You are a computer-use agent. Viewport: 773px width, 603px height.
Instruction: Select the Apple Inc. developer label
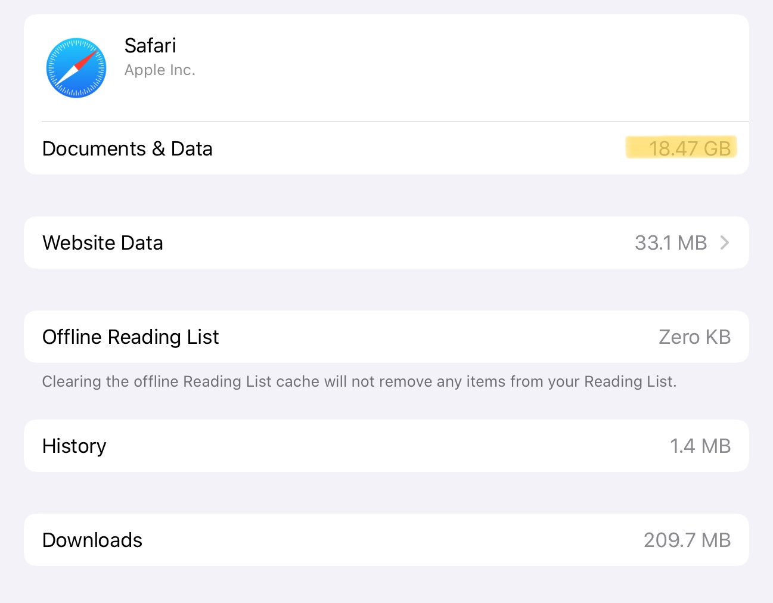pyautogui.click(x=160, y=70)
